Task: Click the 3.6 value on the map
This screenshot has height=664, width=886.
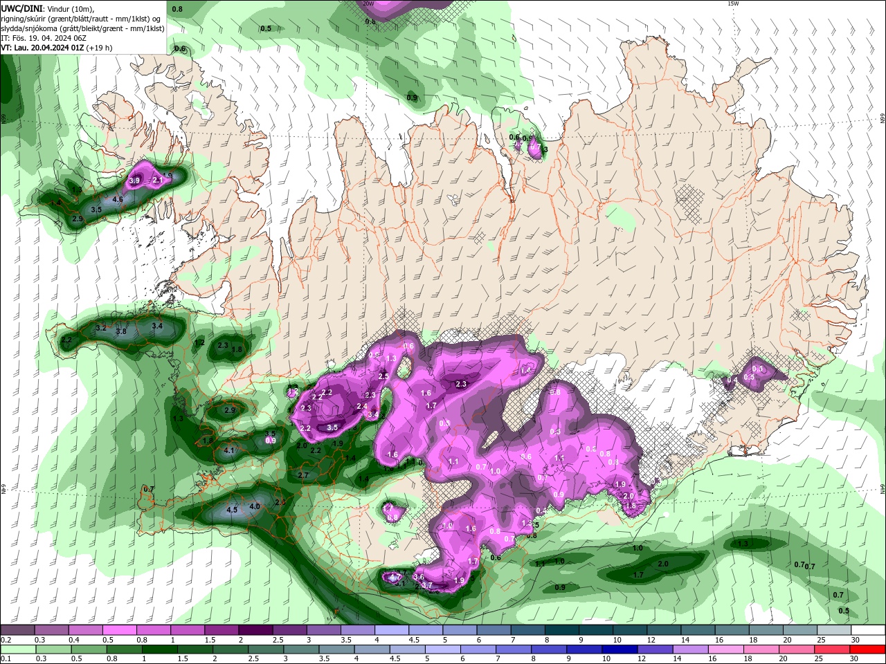Action: tap(418, 577)
